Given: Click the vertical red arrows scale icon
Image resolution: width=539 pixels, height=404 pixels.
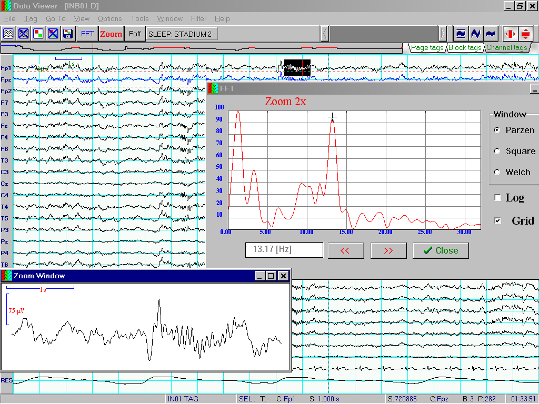Looking at the screenshot, I should click(526, 34).
